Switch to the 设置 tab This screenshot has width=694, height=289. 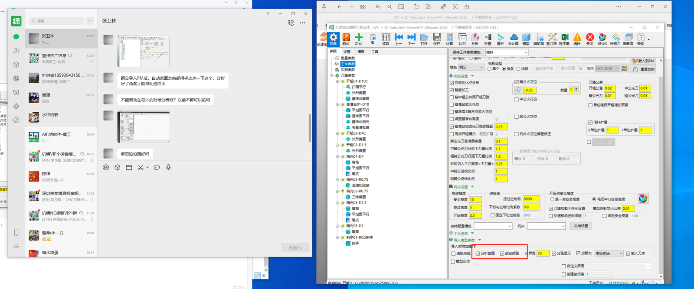tap(347, 52)
